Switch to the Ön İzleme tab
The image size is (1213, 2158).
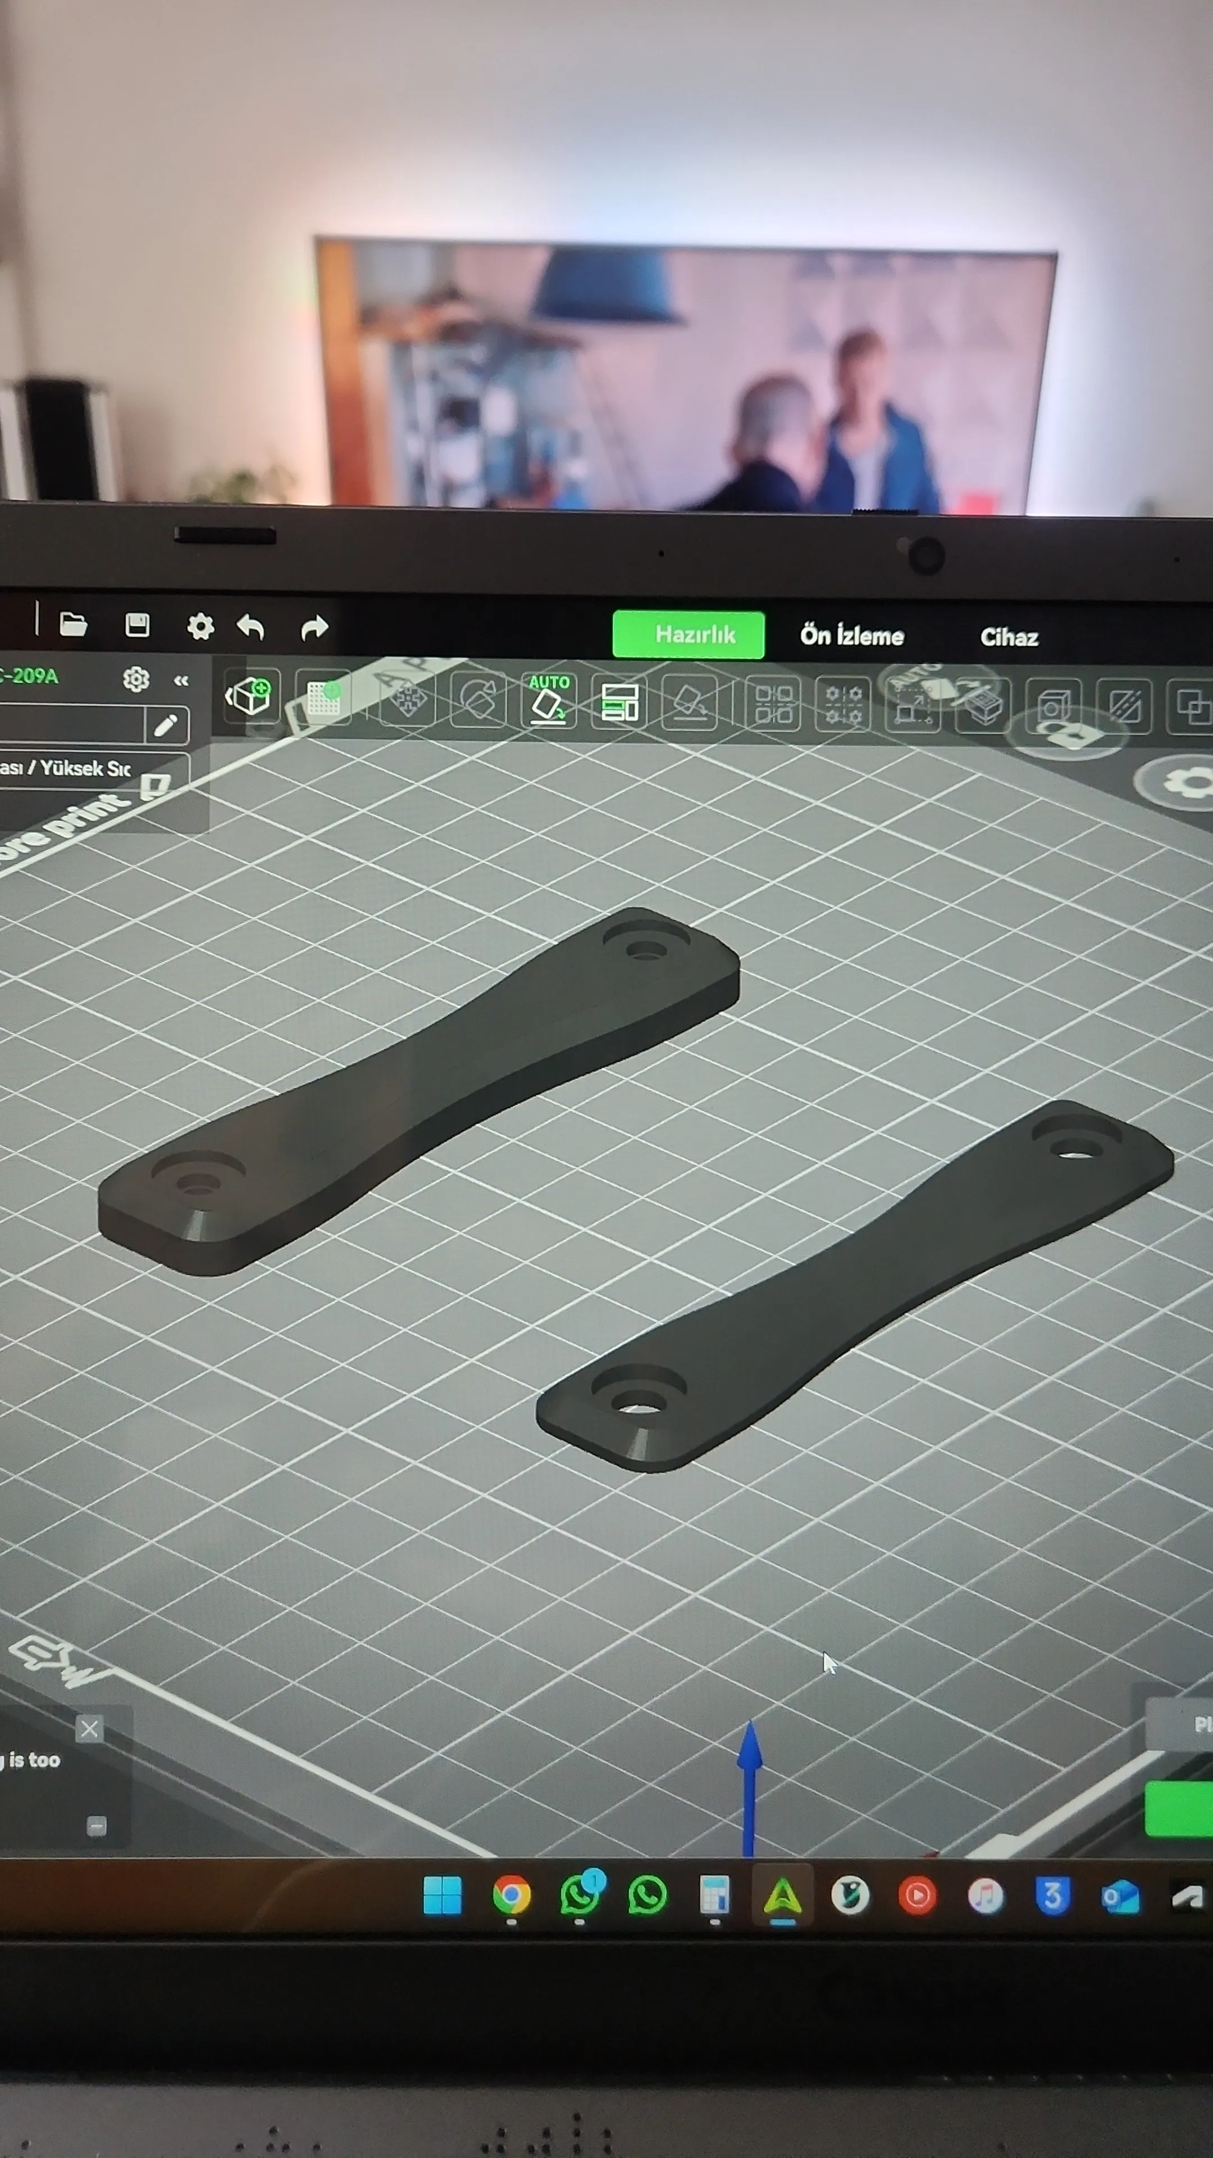(851, 636)
